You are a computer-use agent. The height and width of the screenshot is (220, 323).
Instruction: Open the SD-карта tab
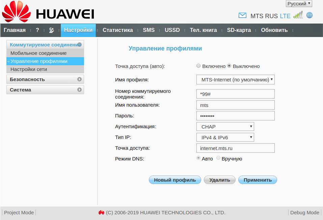click(x=239, y=30)
